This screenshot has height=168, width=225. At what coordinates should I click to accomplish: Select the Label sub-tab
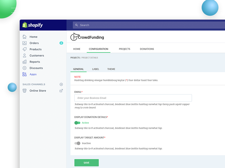pyautogui.click(x=95, y=69)
